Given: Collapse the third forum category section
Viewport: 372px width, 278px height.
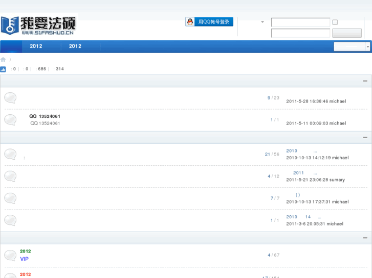Looking at the screenshot, I should (x=365, y=238).
